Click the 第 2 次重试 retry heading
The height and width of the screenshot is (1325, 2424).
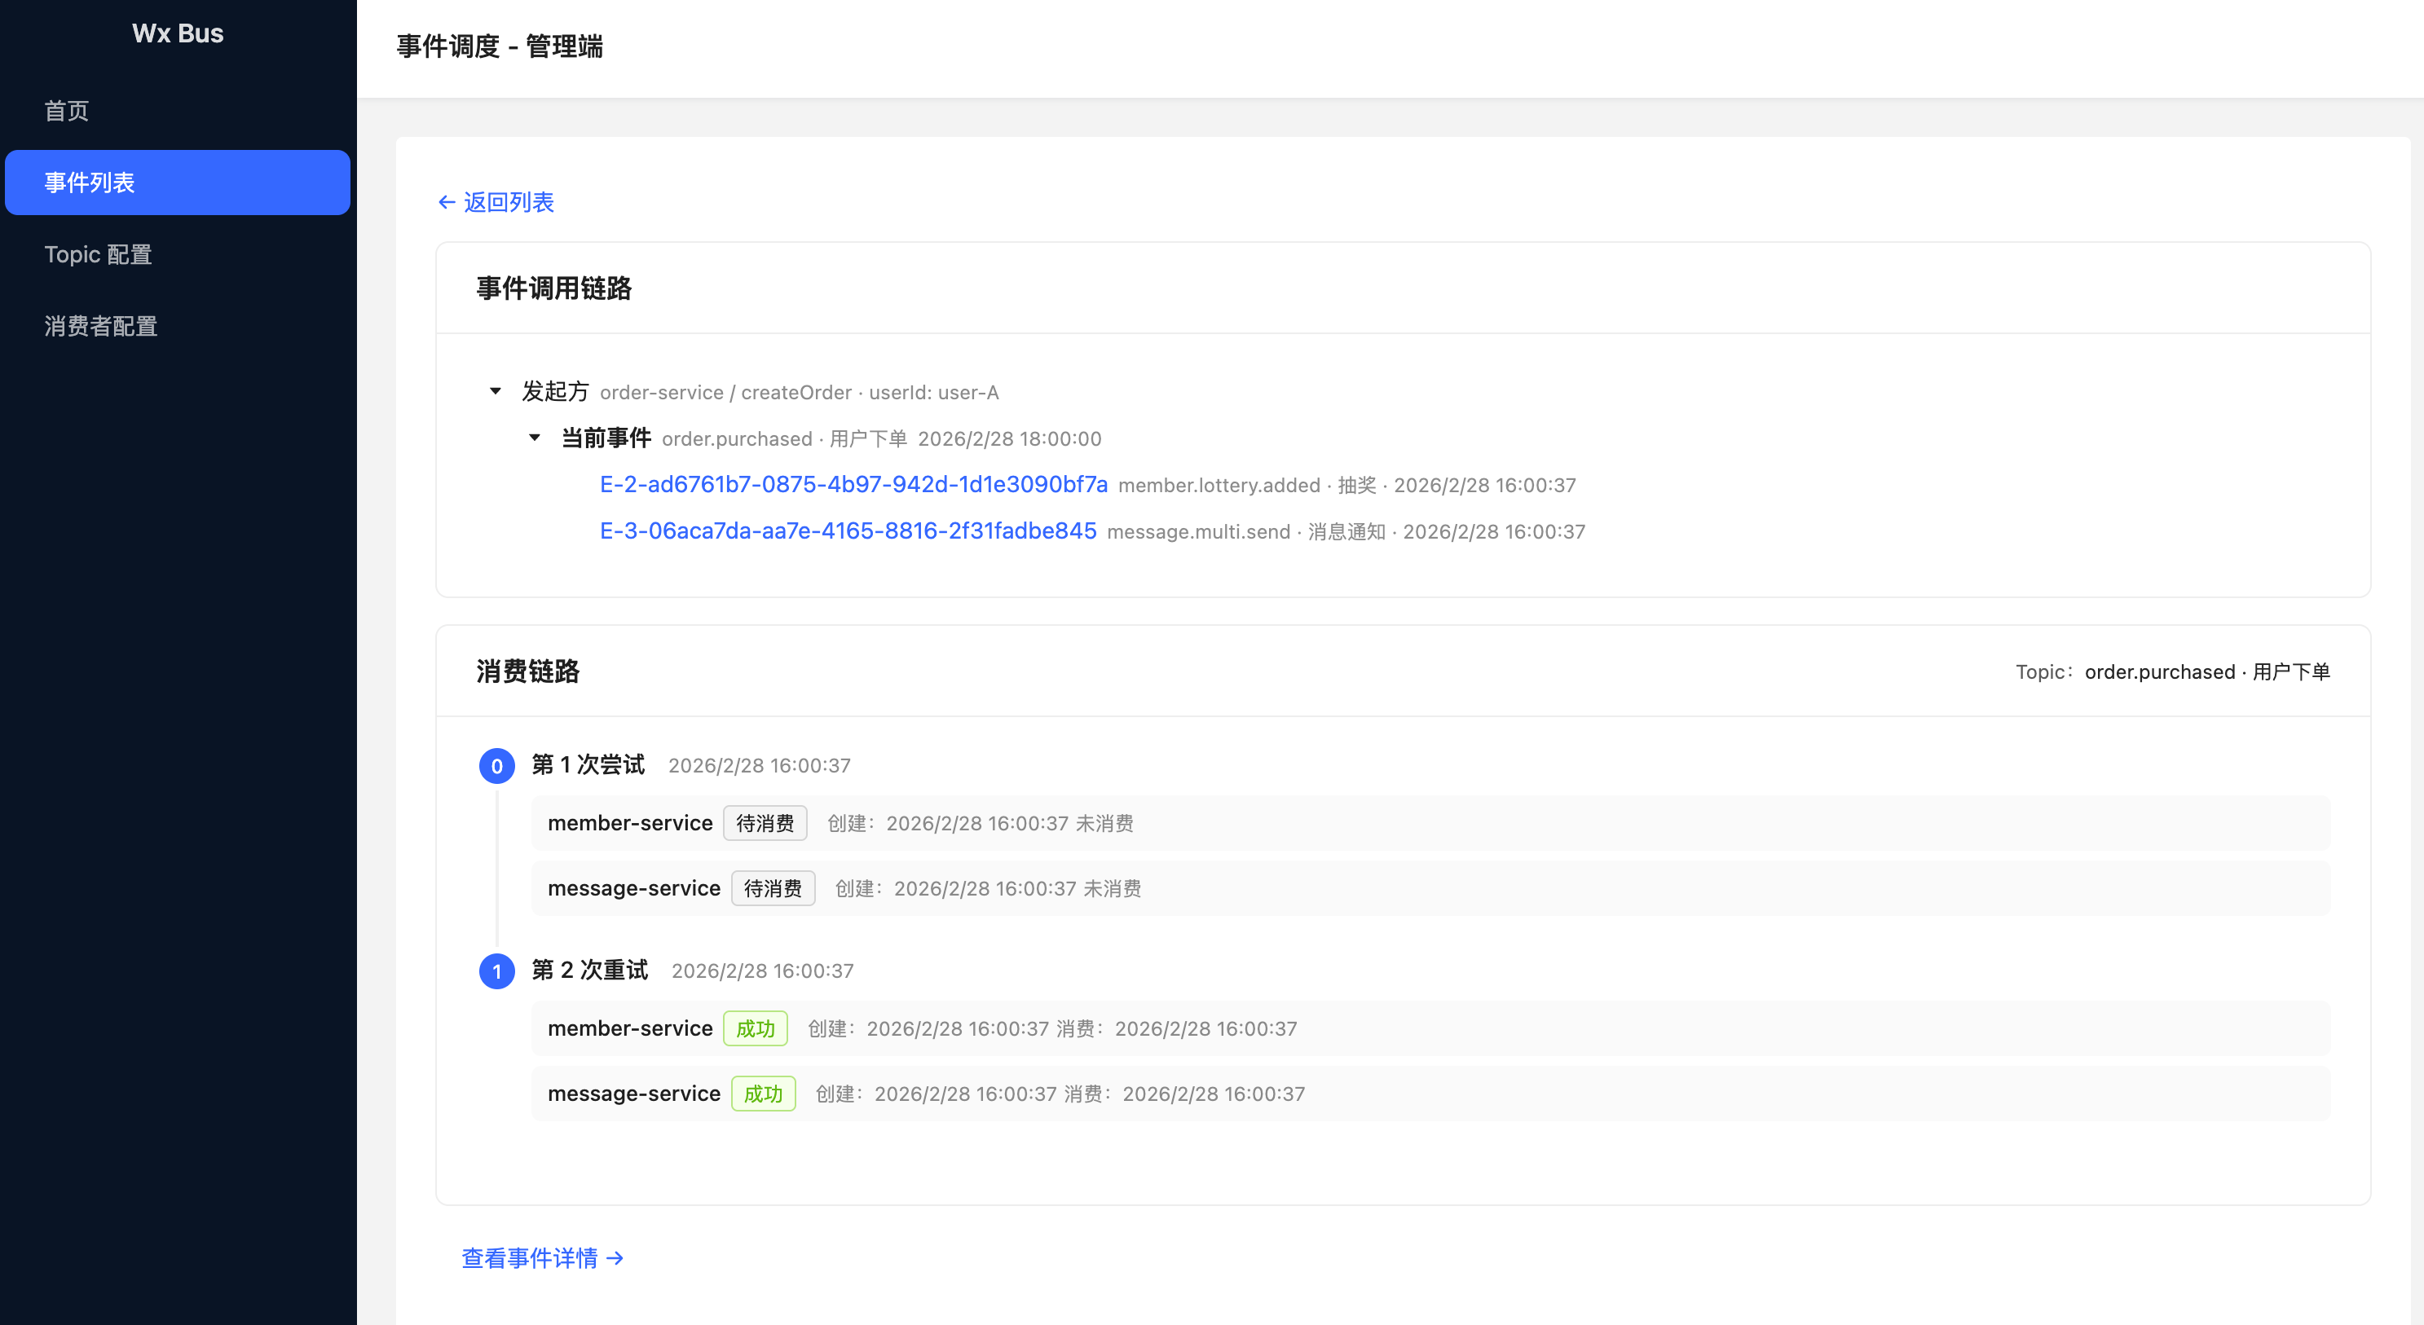[x=589, y=971]
